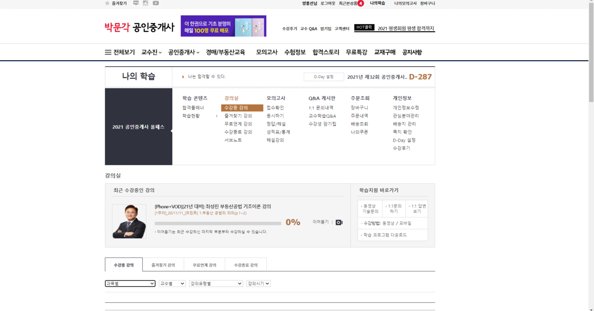Open 수강후기 in the header links
The height and width of the screenshot is (311, 594).
[289, 29]
